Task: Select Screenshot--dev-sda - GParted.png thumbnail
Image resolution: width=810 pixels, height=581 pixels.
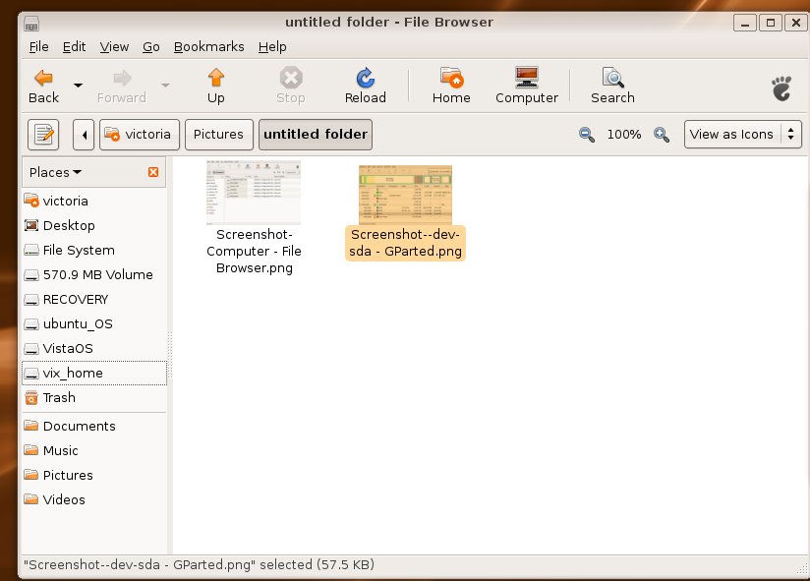Action: tap(406, 195)
